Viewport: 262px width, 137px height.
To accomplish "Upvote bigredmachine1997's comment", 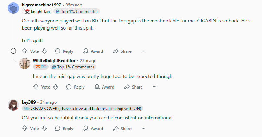I will tap(25, 51).
